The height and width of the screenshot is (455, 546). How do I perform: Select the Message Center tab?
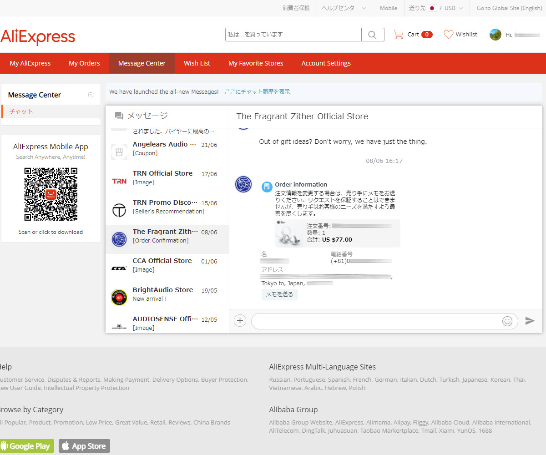click(142, 63)
